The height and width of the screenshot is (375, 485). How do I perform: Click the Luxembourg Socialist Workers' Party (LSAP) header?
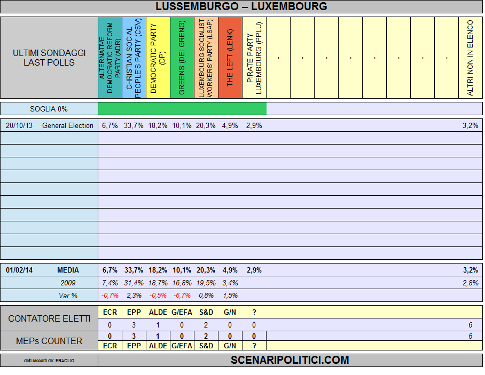[x=206, y=58]
